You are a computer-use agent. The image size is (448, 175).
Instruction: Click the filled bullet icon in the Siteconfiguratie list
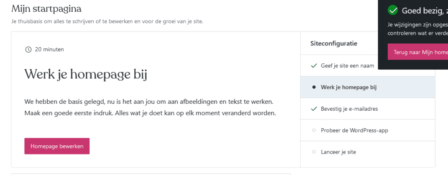314,87
